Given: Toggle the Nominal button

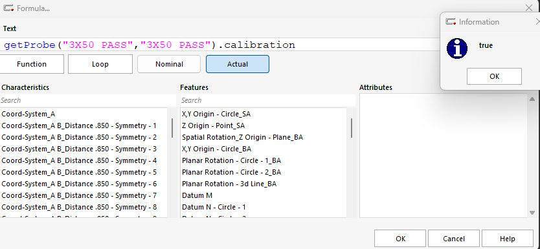Looking at the screenshot, I should click(169, 64).
